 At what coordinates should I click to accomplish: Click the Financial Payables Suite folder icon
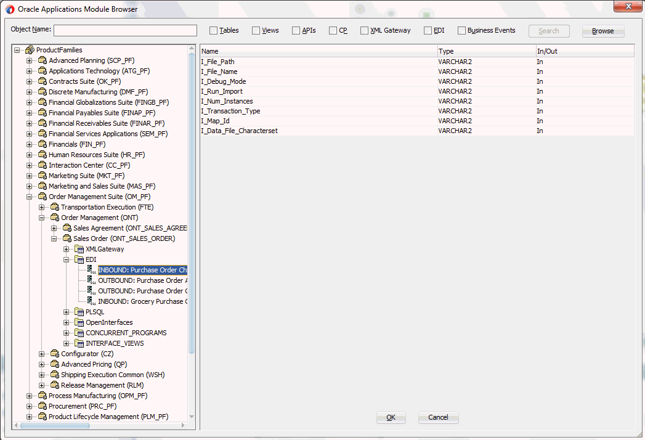pyautogui.click(x=43, y=113)
